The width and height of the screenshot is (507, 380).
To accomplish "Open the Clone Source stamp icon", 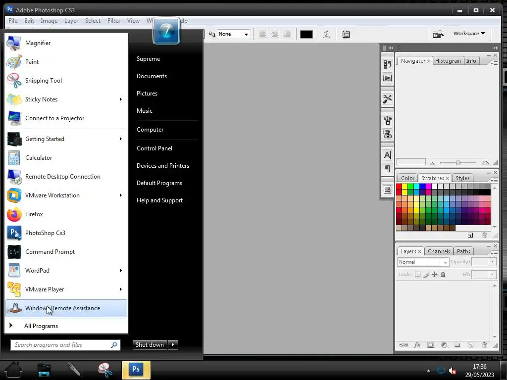I will click(x=387, y=134).
